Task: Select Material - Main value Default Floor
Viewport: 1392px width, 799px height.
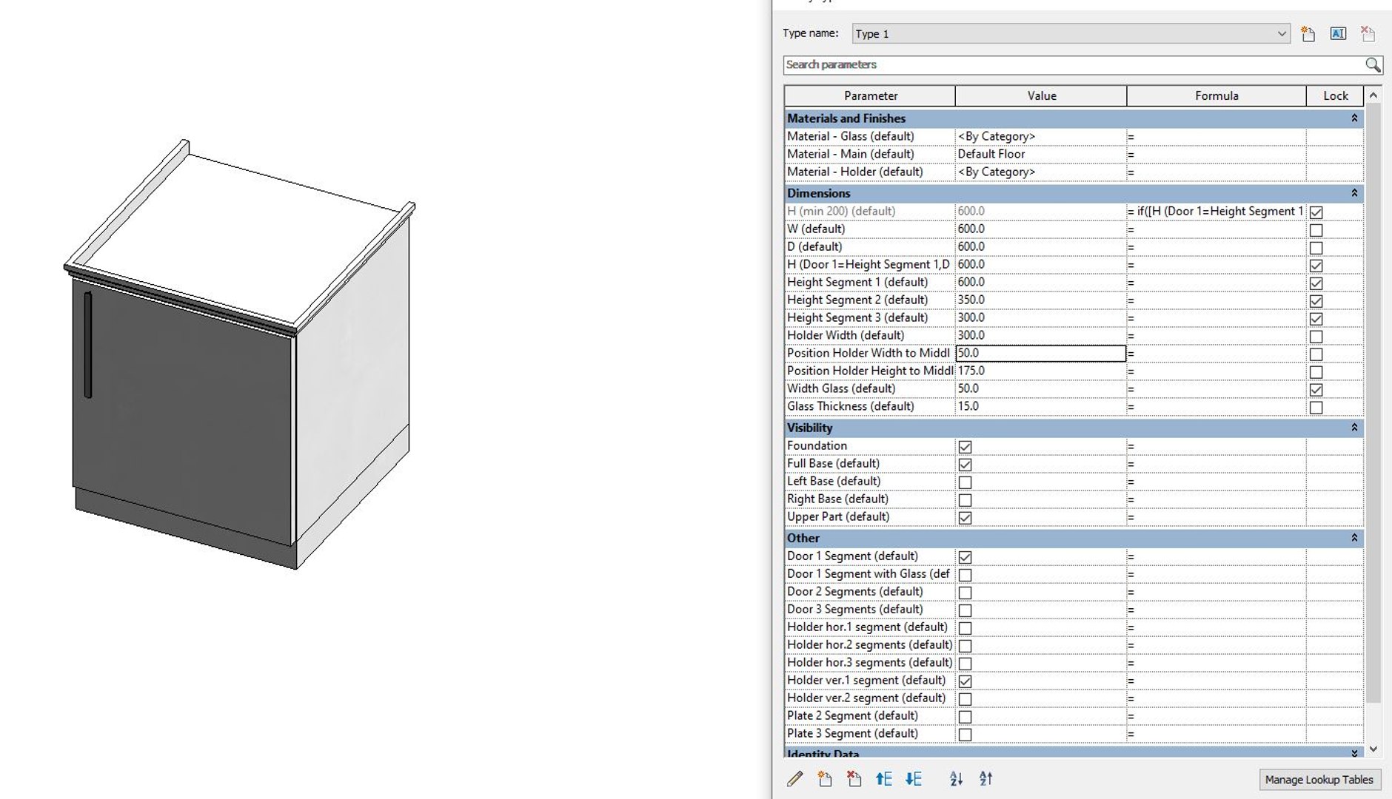Action: 1040,154
